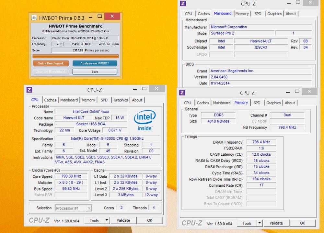Image resolution: width=324 pixels, height=233 pixels.
Task: Open Graphics tab in CPU window
Action: [x=121, y=100]
